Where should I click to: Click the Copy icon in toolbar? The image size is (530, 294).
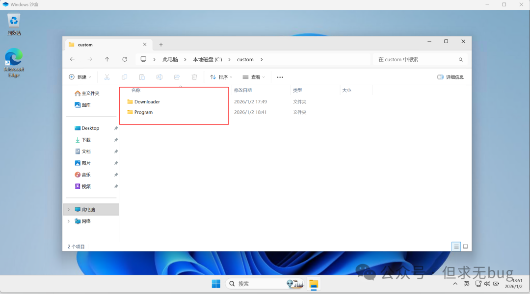125,77
